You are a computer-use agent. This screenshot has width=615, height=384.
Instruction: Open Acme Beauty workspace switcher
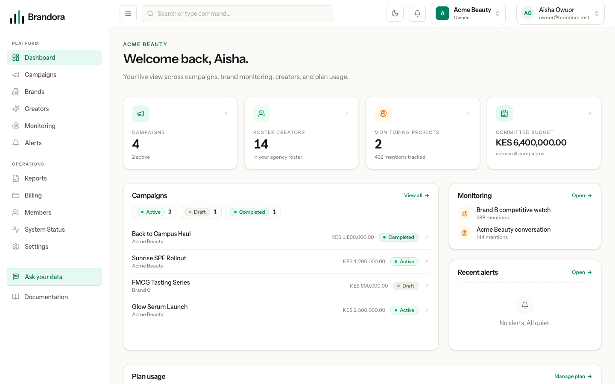pos(468,14)
